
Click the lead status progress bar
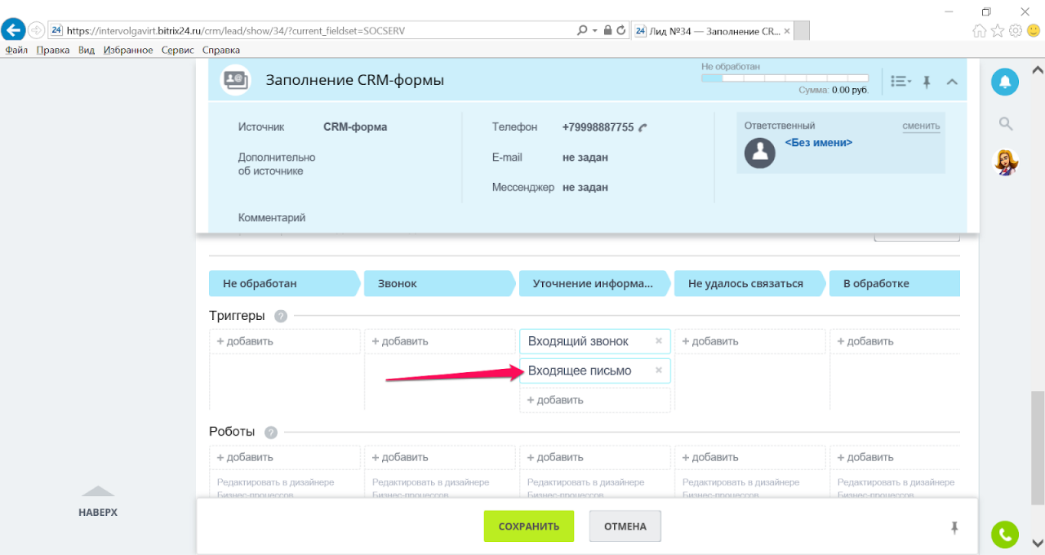pos(785,78)
